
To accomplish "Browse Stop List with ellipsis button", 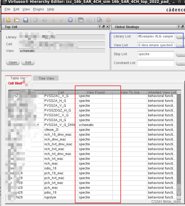I will [x=181, y=54].
